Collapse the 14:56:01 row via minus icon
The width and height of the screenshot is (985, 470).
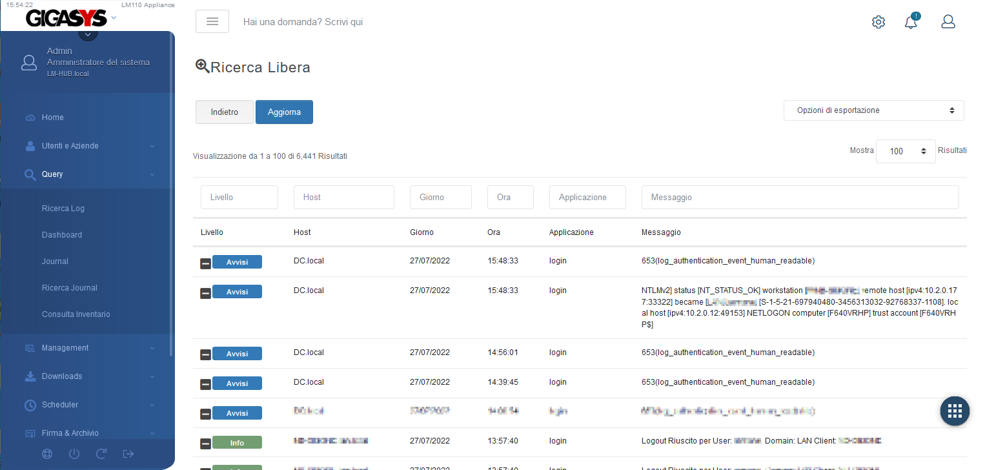click(206, 355)
